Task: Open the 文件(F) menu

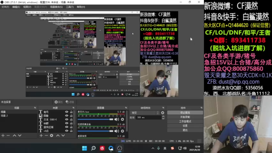Action: (x=5, y=7)
